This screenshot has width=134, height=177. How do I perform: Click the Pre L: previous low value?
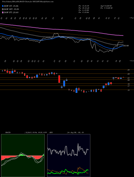coord(84,10)
